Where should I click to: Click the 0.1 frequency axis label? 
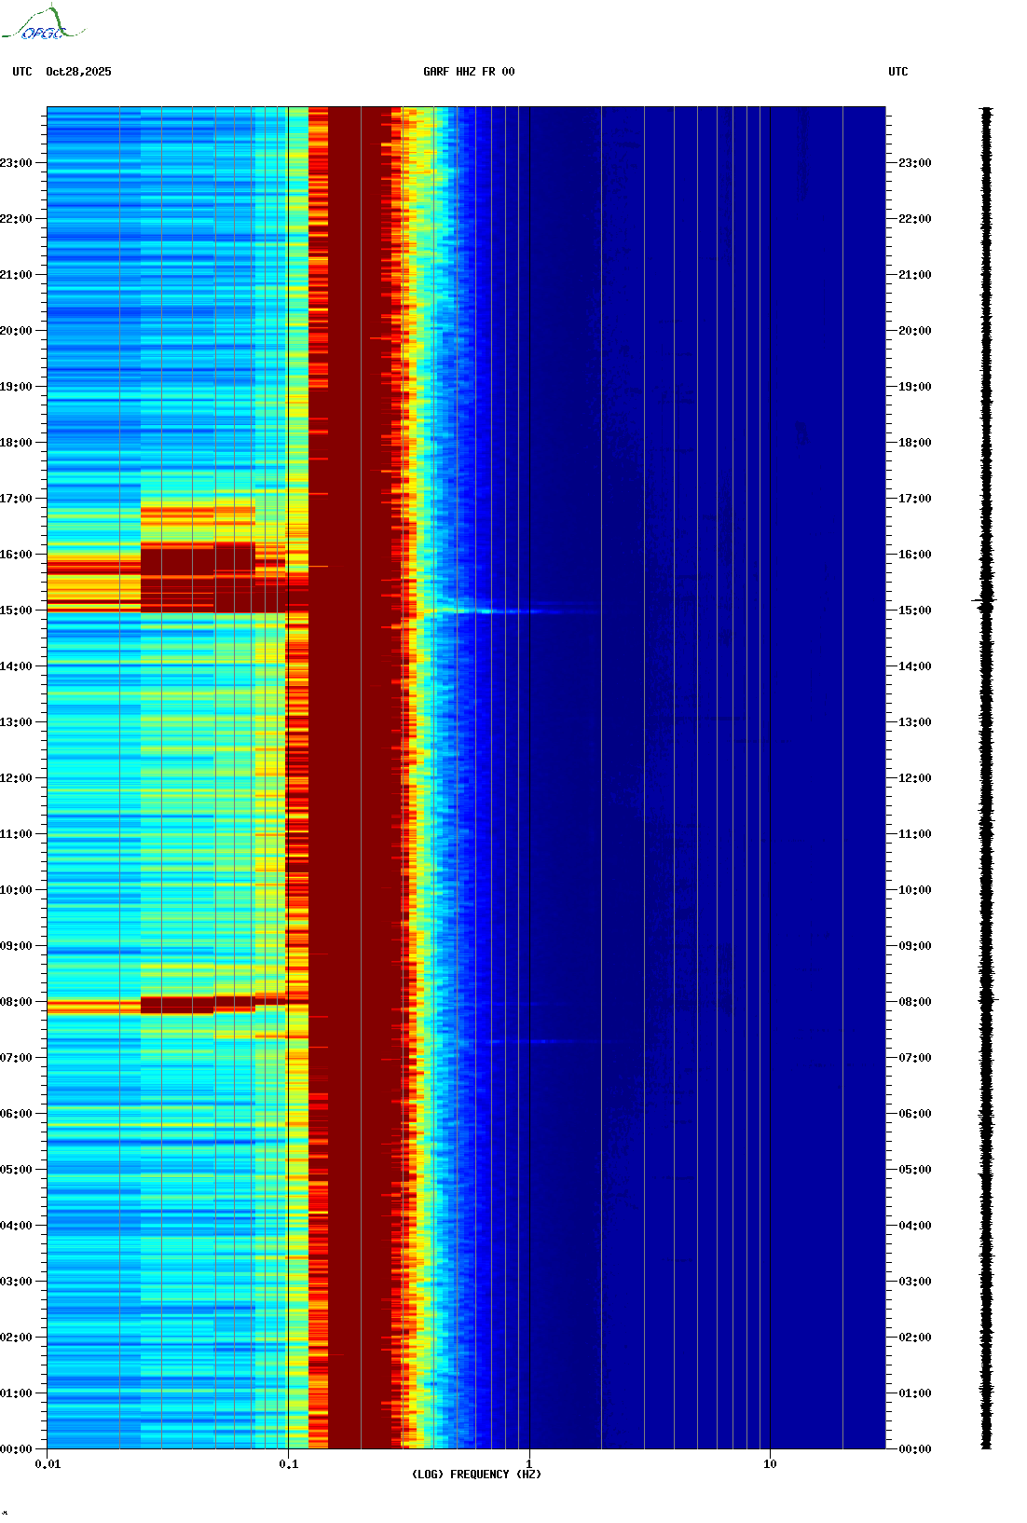coord(289,1464)
